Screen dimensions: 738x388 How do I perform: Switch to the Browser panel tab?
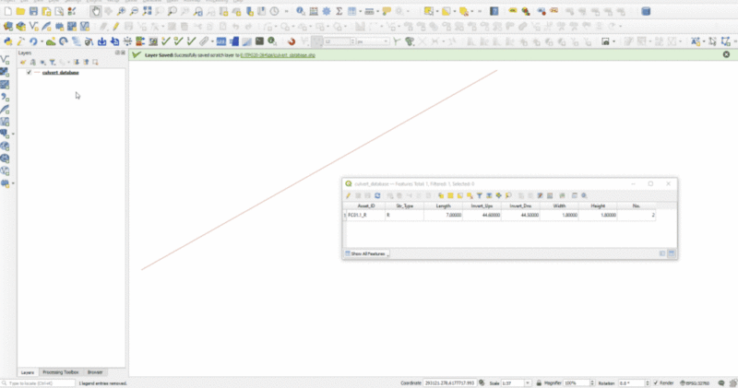tap(96, 372)
